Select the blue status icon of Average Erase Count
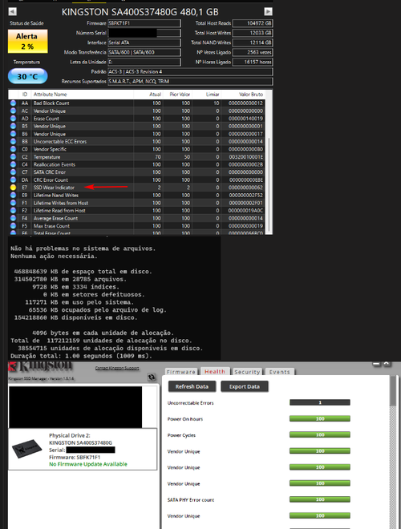Image resolution: width=401 pixels, height=529 pixels. (13, 218)
